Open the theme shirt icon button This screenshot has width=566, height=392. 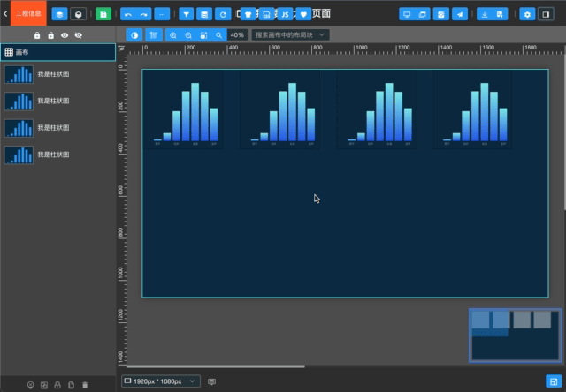point(248,14)
